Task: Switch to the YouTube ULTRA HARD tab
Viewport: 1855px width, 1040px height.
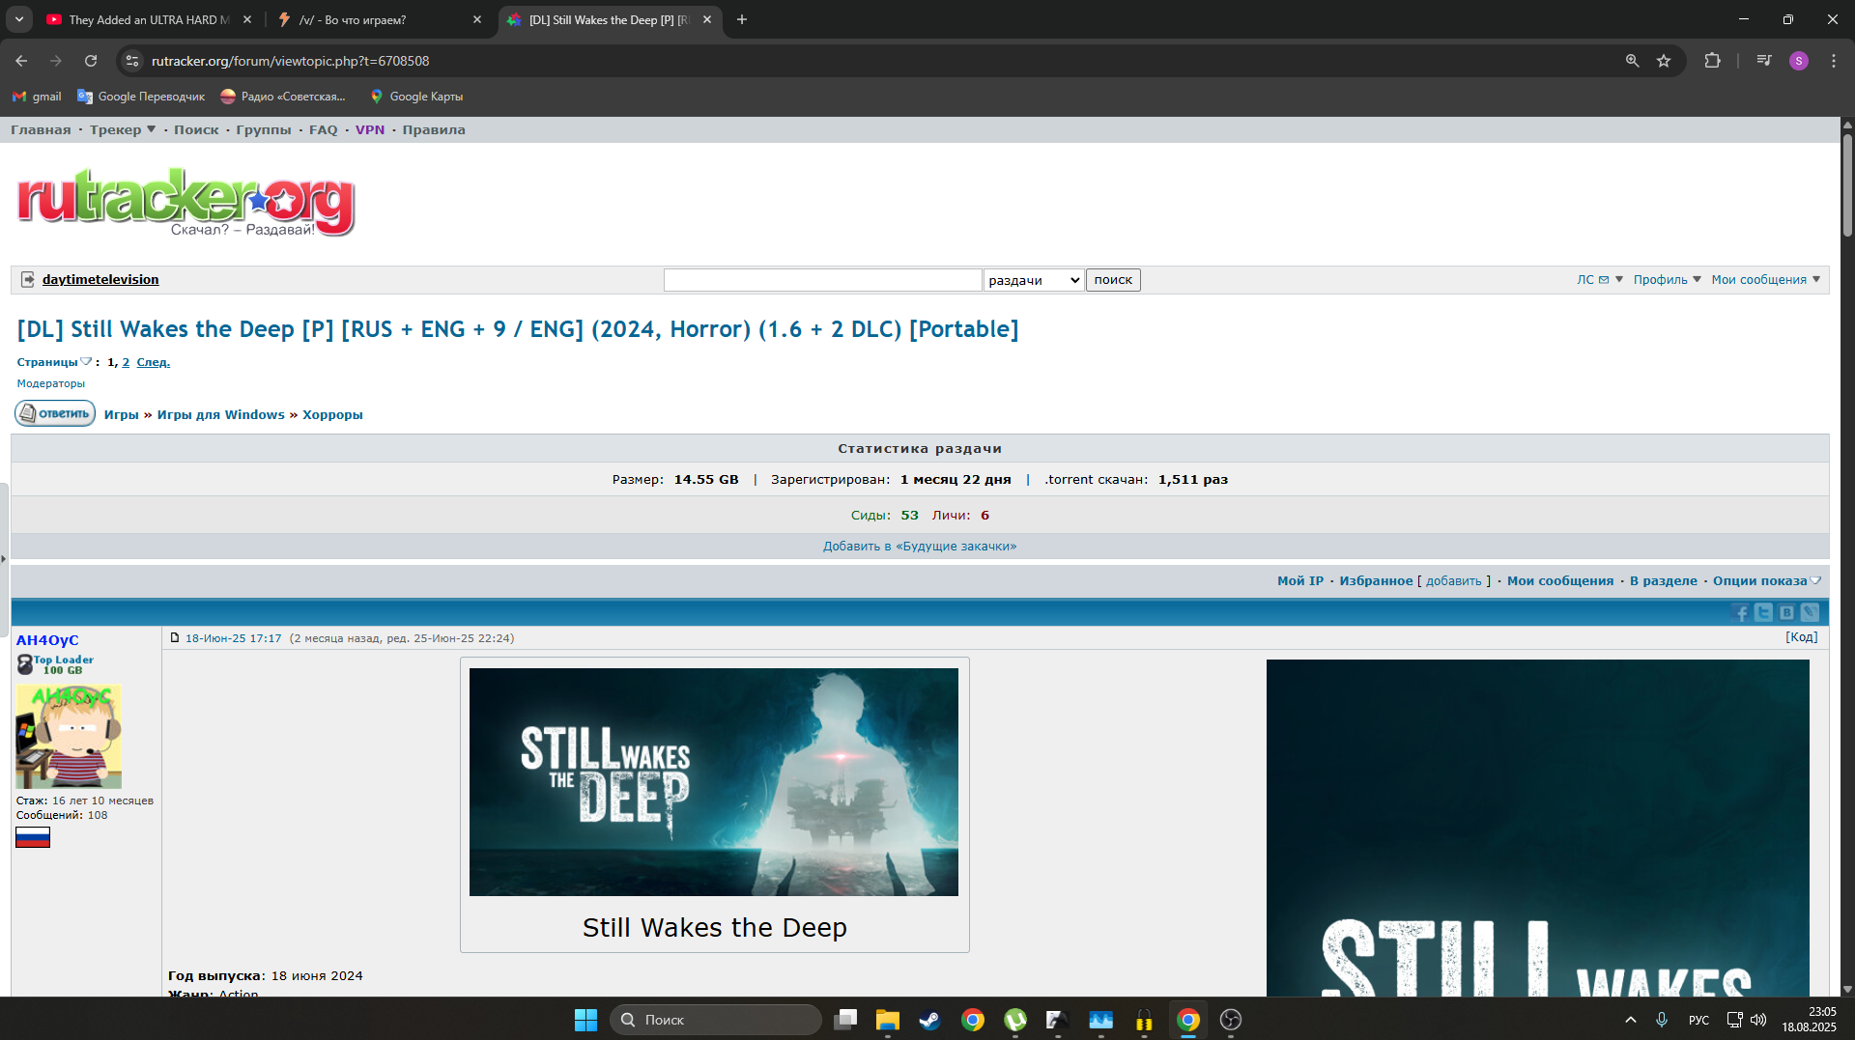Action: (x=149, y=19)
